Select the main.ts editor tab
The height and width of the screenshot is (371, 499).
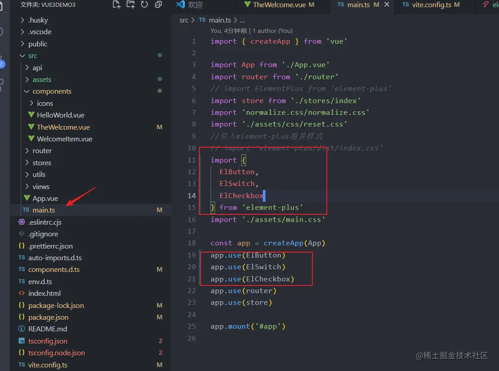pyautogui.click(x=358, y=5)
